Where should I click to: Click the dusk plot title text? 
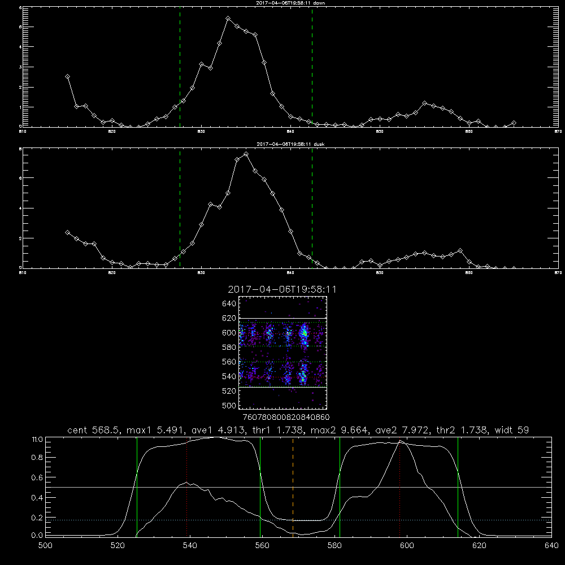pyautogui.click(x=290, y=144)
